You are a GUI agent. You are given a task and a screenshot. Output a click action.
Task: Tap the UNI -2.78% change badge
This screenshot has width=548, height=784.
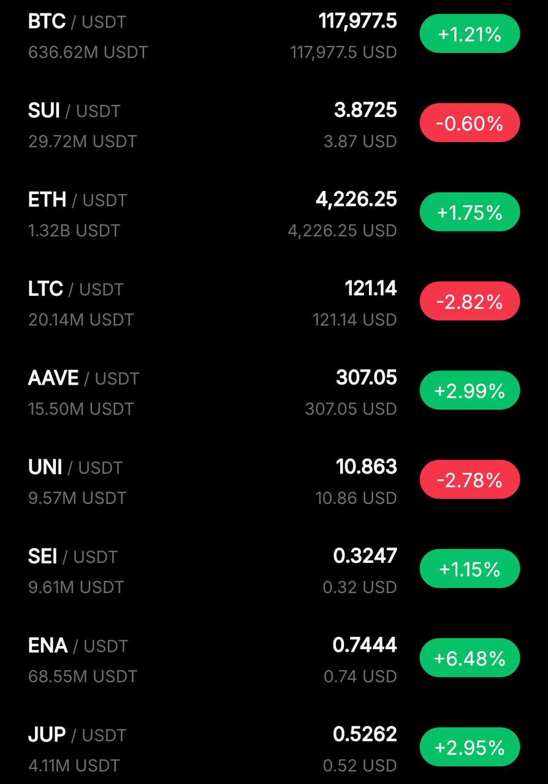[x=470, y=480]
